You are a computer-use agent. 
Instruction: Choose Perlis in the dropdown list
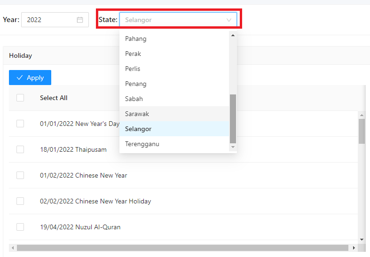click(x=133, y=69)
